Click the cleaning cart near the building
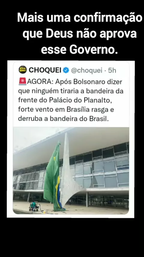 pyautogui.click(x=34, y=207)
